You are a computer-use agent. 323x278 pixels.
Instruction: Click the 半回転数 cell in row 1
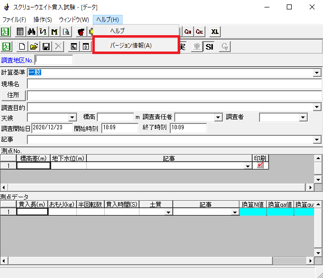tap(90, 212)
